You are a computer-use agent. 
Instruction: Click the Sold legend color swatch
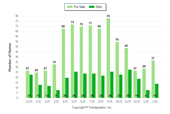(92, 7)
